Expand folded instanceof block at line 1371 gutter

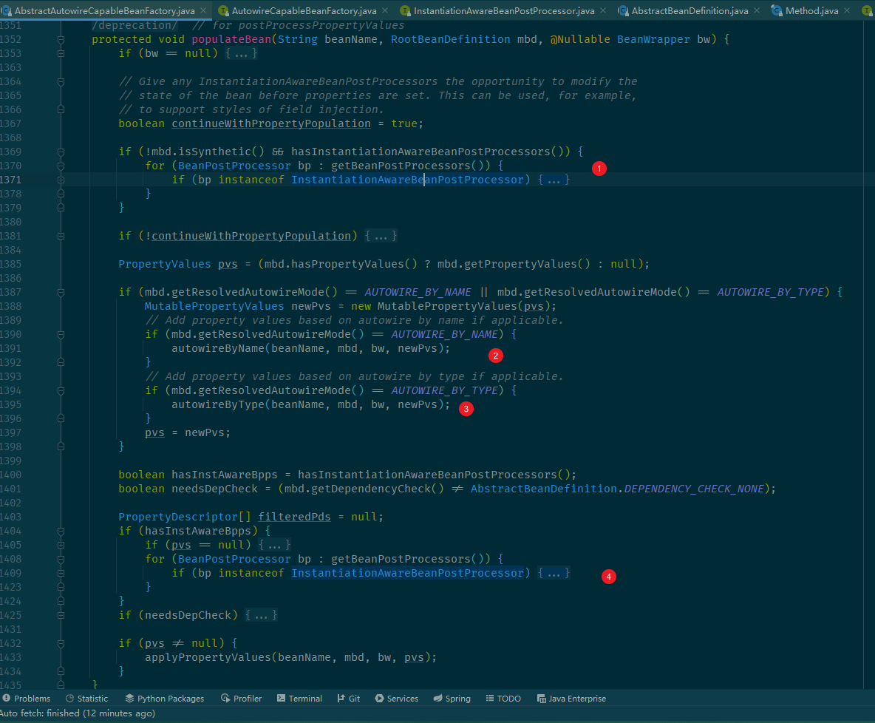(61, 180)
